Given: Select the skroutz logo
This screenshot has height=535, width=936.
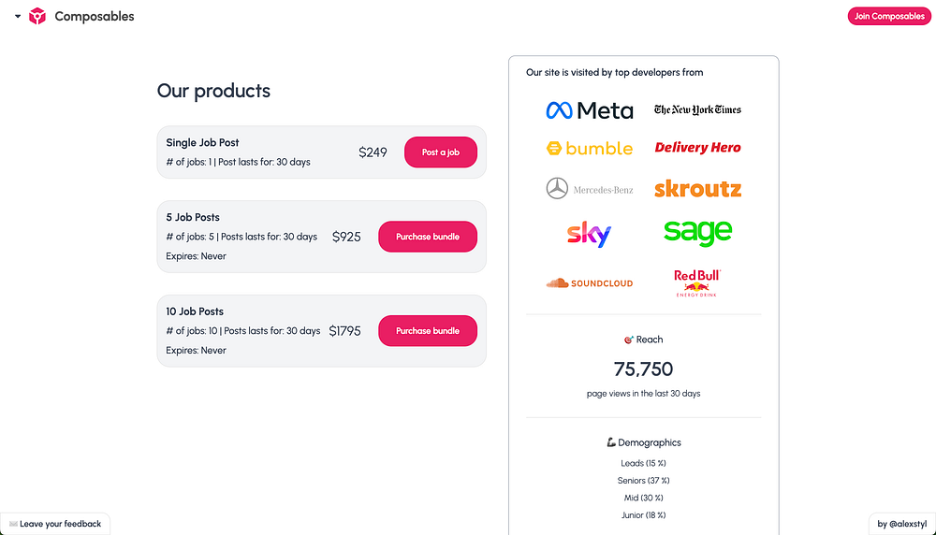Looking at the screenshot, I should pos(697,189).
